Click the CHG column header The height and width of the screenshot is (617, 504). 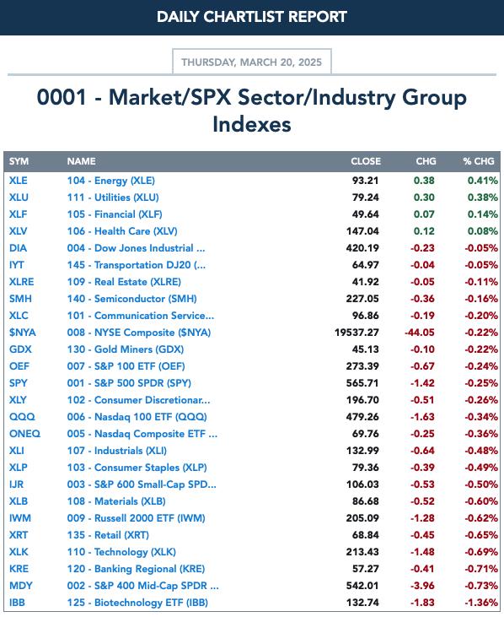click(426, 161)
